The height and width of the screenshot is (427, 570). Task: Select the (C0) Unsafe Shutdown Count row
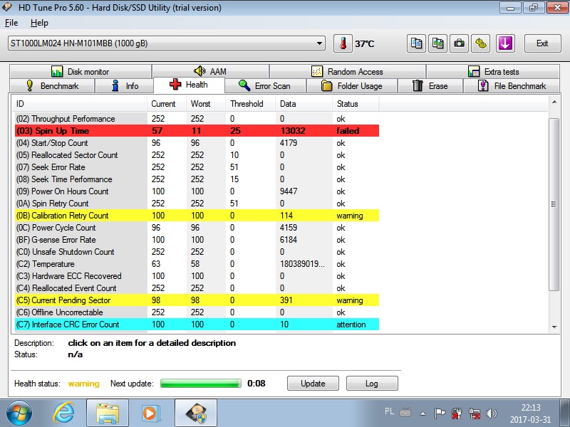click(197, 252)
